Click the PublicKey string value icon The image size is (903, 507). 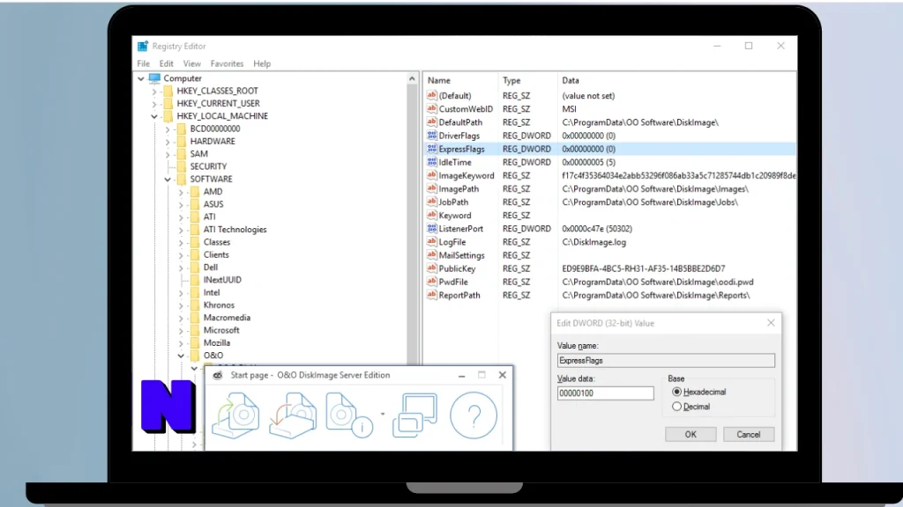pyautogui.click(x=432, y=268)
